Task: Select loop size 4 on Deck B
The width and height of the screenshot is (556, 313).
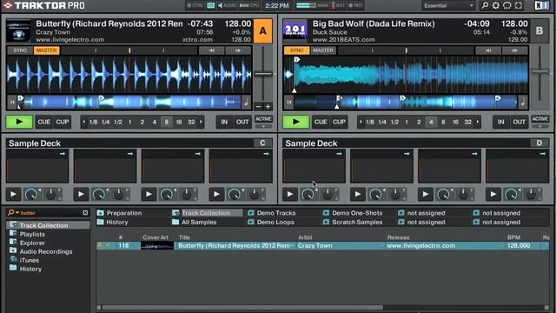Action: point(431,122)
